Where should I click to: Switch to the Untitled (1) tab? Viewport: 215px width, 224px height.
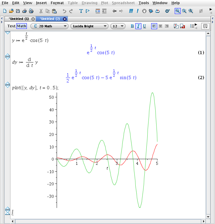(x=18, y=19)
